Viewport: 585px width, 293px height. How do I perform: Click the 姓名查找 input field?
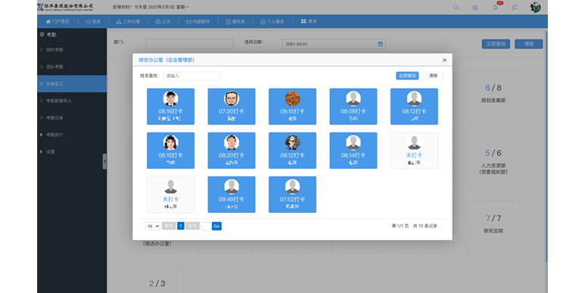click(191, 76)
